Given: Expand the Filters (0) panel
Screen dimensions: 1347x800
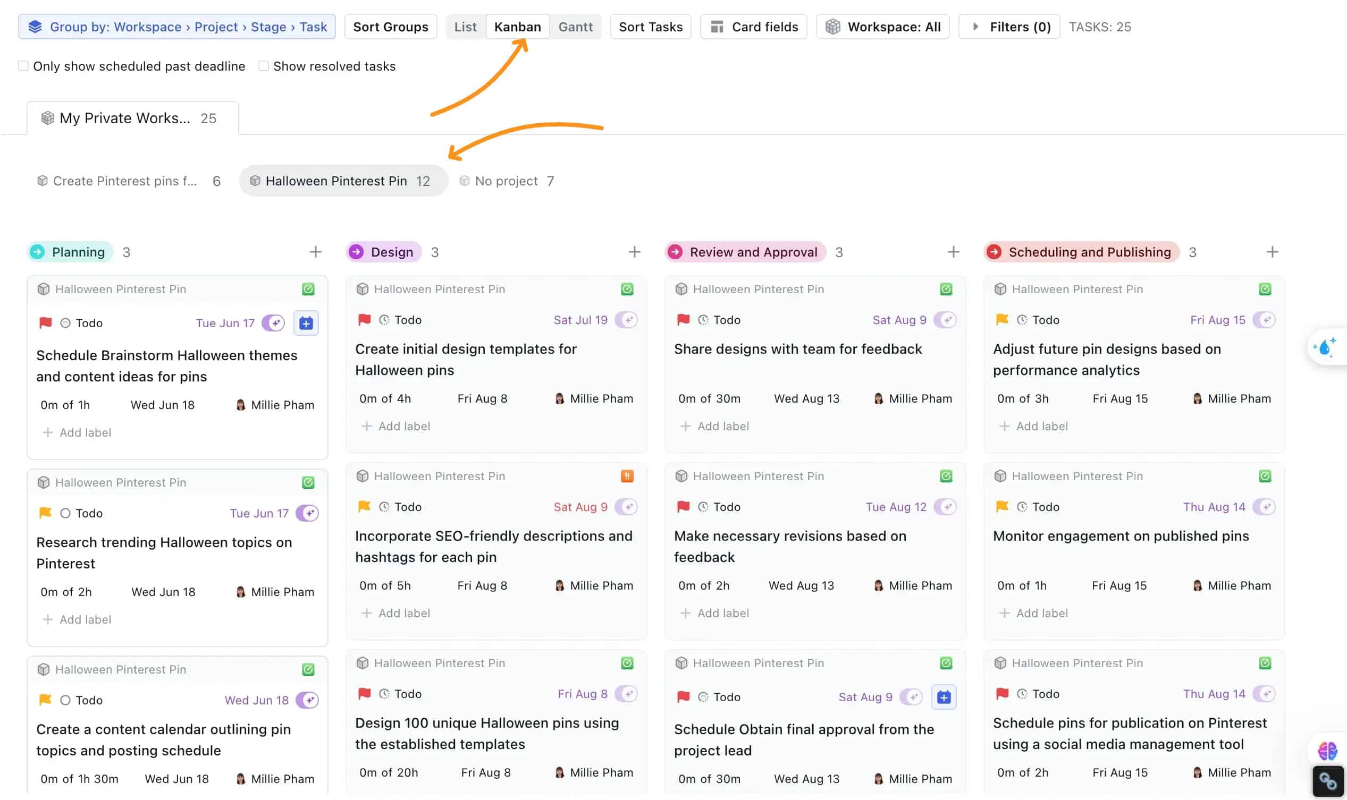Looking at the screenshot, I should 1009,27.
